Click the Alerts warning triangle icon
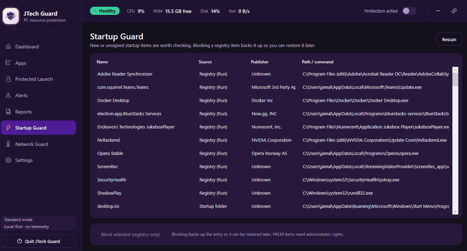467x251 pixels. pyautogui.click(x=8, y=95)
